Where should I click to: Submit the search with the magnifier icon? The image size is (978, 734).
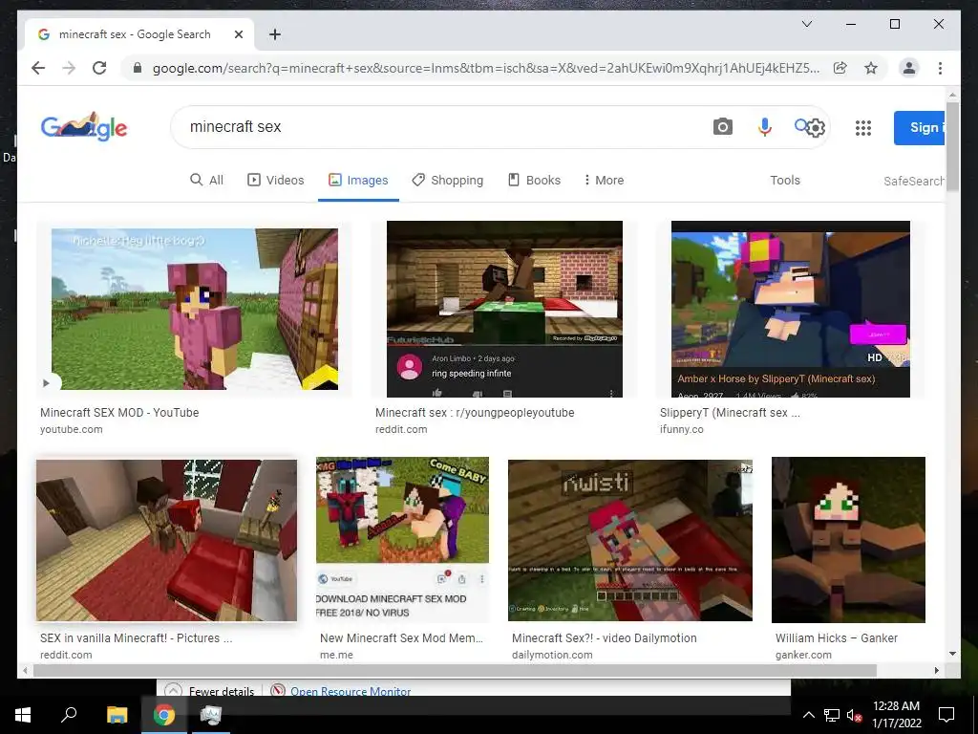coord(800,126)
